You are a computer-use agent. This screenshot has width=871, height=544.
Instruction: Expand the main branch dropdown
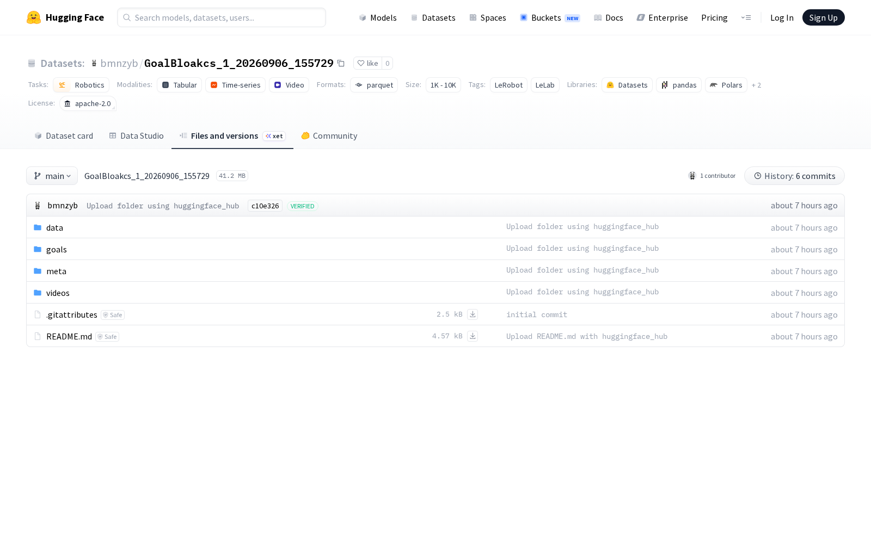click(x=52, y=176)
